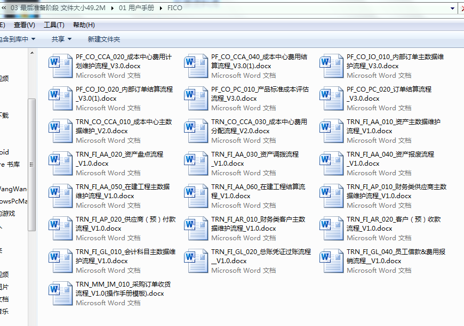Open the 工具(T) menu
Viewport: 464px width, 326px height.
pyautogui.click(x=54, y=25)
